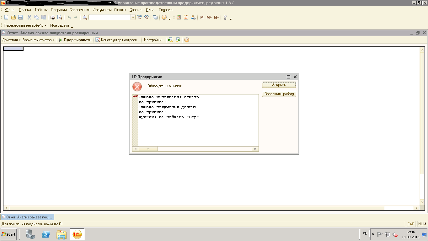The image size is (428, 241).
Task: Click the Find magnifier icon
Action: [x=85, y=18]
